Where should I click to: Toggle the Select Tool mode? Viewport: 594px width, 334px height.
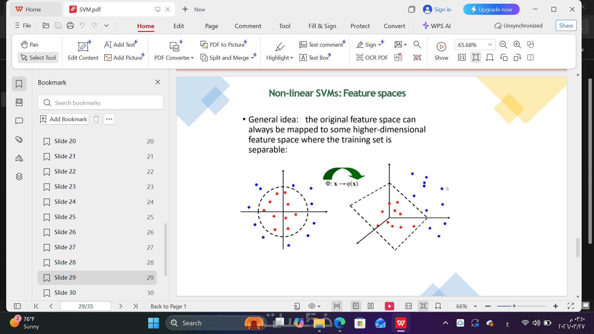[x=38, y=58]
